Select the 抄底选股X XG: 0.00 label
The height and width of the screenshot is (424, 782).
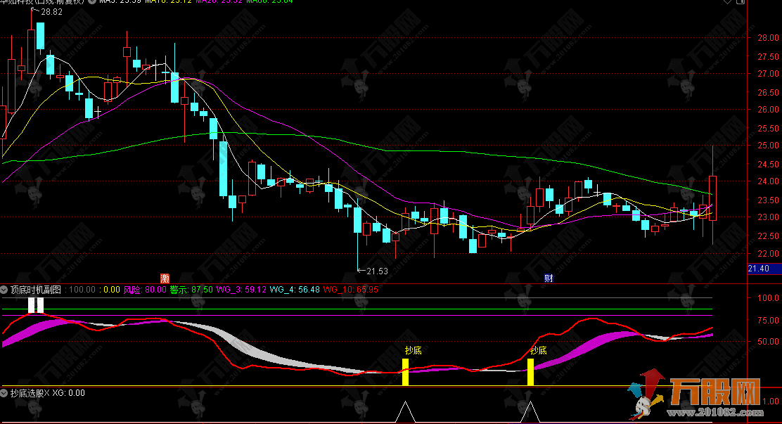pyautogui.click(x=48, y=393)
